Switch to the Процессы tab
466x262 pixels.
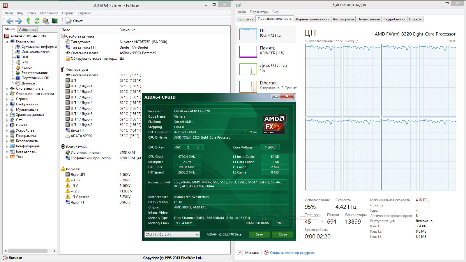point(246,19)
